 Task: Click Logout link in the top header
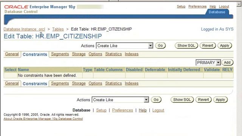pyautogui.click(x=224, y=6)
